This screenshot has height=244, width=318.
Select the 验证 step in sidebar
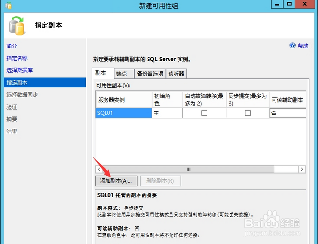pos(12,107)
